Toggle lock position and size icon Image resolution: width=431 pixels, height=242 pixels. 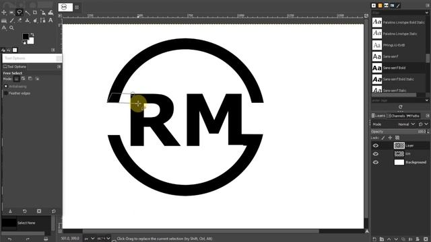pyautogui.click(x=390, y=138)
